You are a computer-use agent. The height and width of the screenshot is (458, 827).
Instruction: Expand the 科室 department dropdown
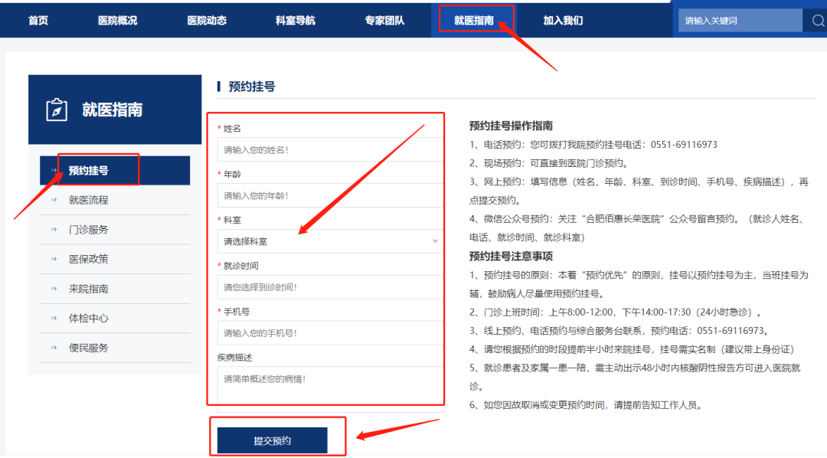(x=329, y=241)
